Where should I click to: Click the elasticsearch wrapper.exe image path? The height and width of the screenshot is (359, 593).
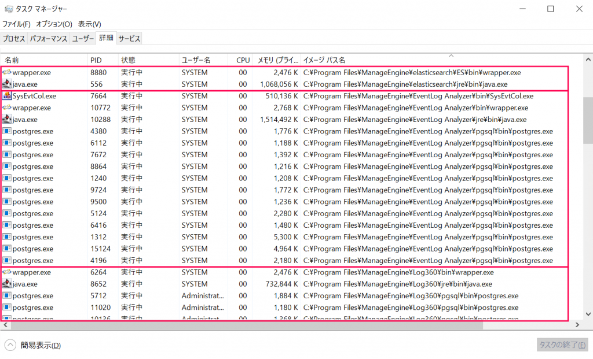(x=412, y=72)
